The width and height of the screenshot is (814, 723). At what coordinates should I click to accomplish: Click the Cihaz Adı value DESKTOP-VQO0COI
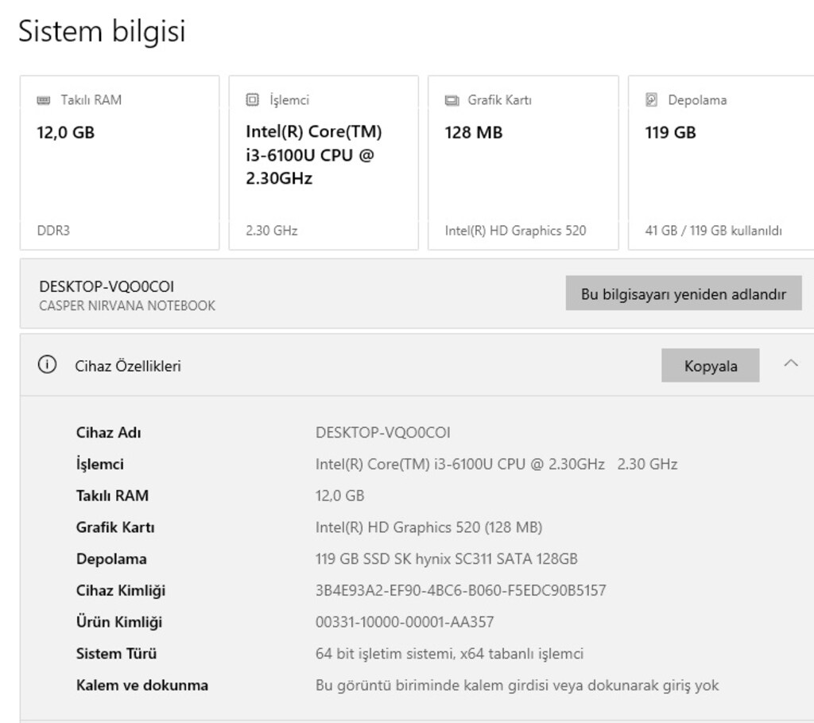382,433
